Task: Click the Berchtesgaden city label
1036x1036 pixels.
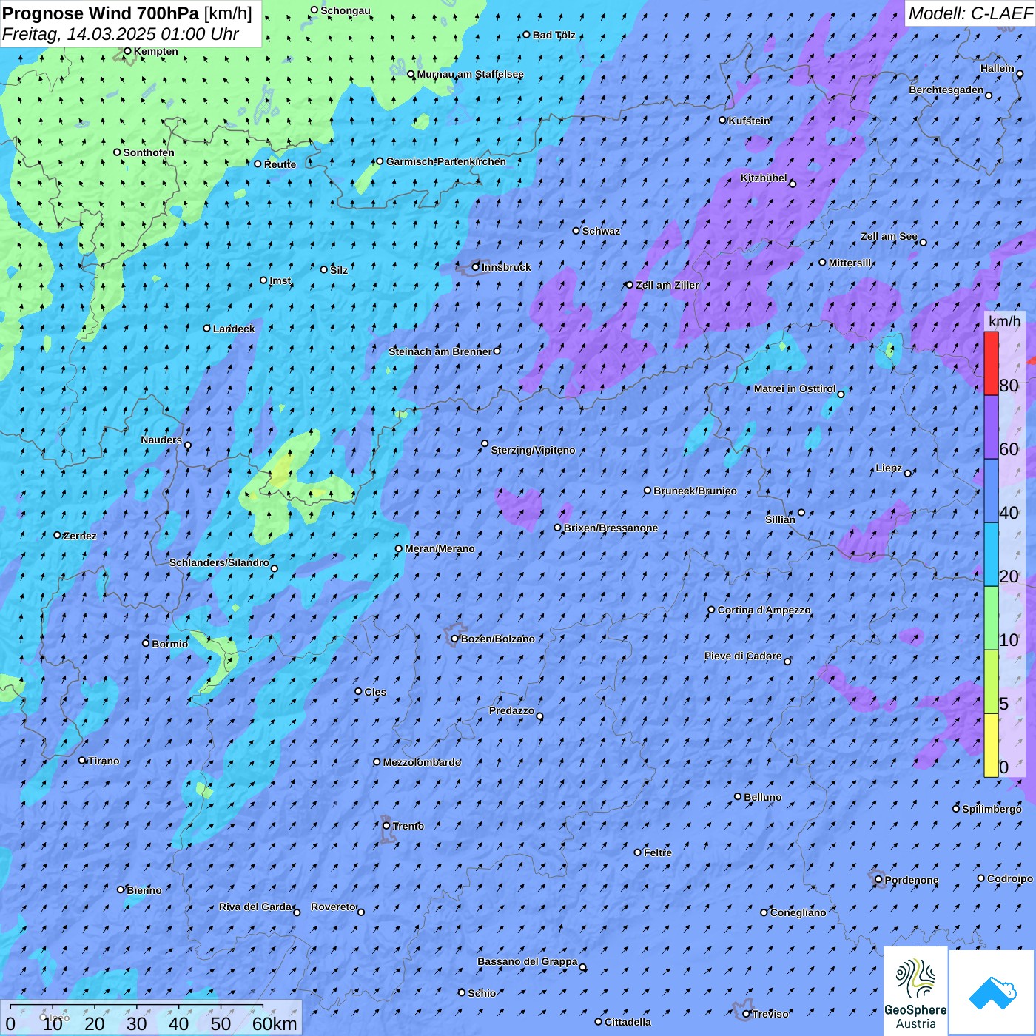Action: coord(946,90)
